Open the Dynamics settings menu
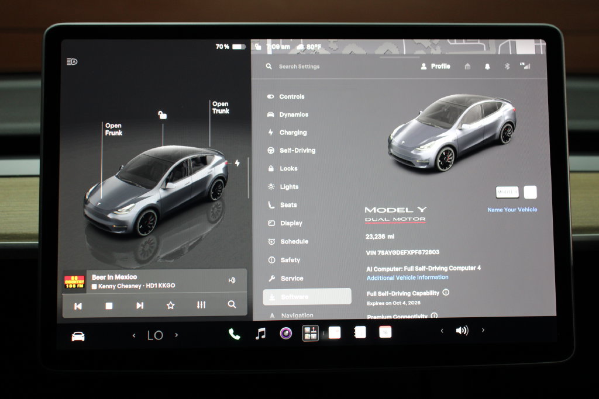Viewport: 599px width, 399px height. 288,115
